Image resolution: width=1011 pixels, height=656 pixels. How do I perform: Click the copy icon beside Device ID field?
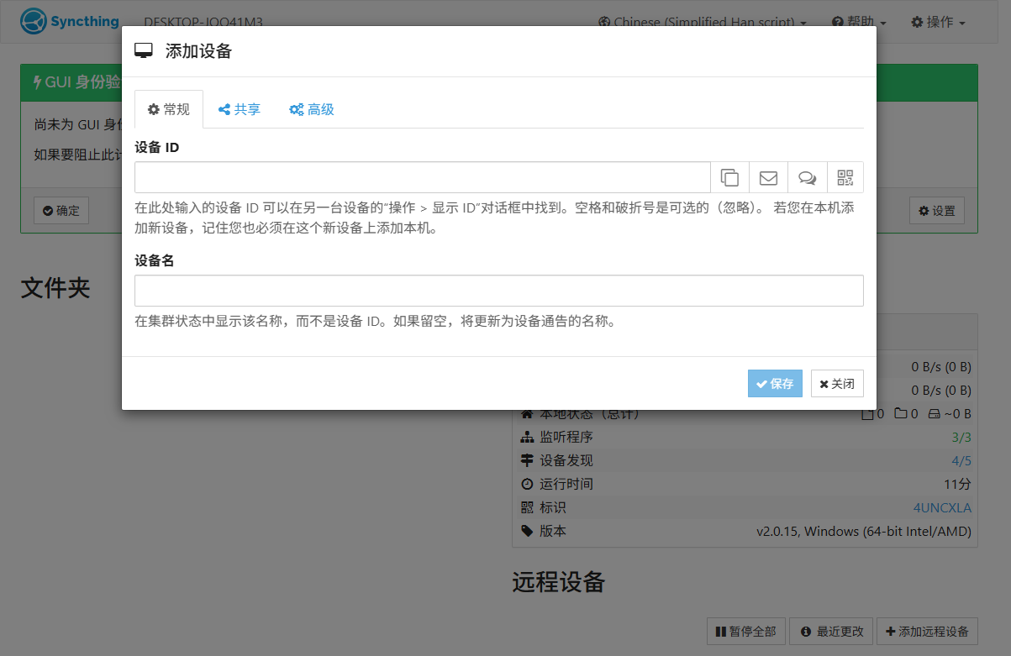[x=729, y=177]
